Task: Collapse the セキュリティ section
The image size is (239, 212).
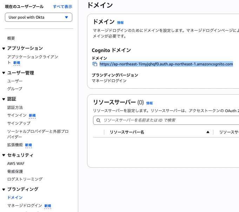Action: (4, 155)
